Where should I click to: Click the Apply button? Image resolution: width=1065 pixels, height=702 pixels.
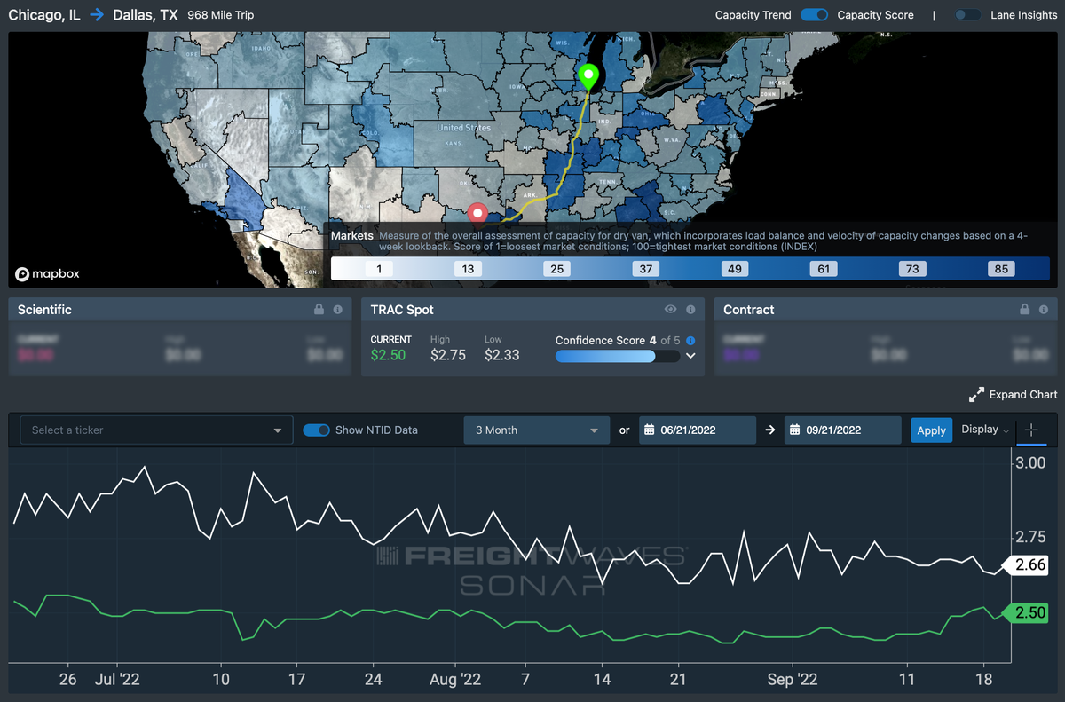pos(931,430)
